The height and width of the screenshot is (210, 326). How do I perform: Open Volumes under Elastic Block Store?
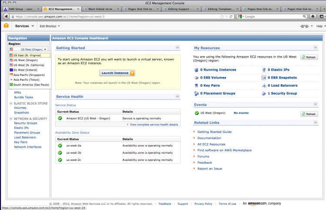click(20, 108)
